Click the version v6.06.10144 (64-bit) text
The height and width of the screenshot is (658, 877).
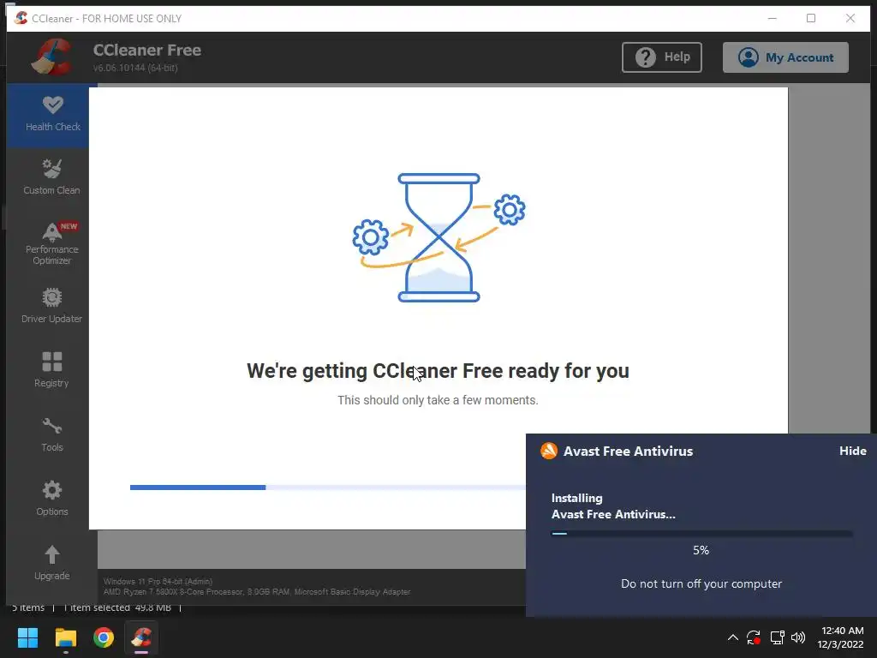tap(135, 68)
